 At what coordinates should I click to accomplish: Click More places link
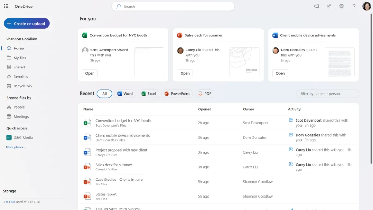tap(16, 147)
